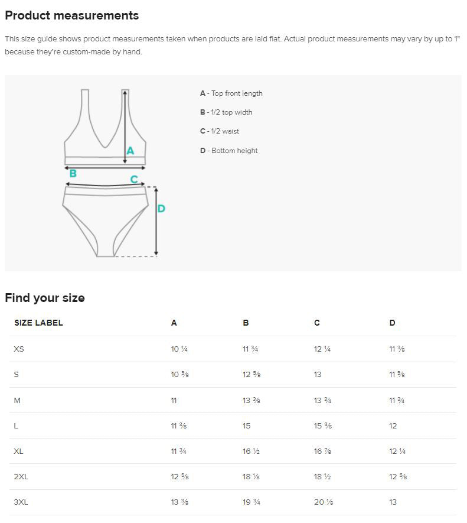The width and height of the screenshot is (467, 523).
Task: Click the 'Find your size' heading
Action: 45,298
